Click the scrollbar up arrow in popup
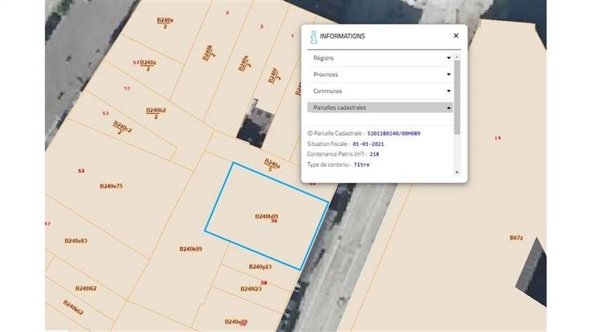The image size is (591, 332). click(x=457, y=55)
